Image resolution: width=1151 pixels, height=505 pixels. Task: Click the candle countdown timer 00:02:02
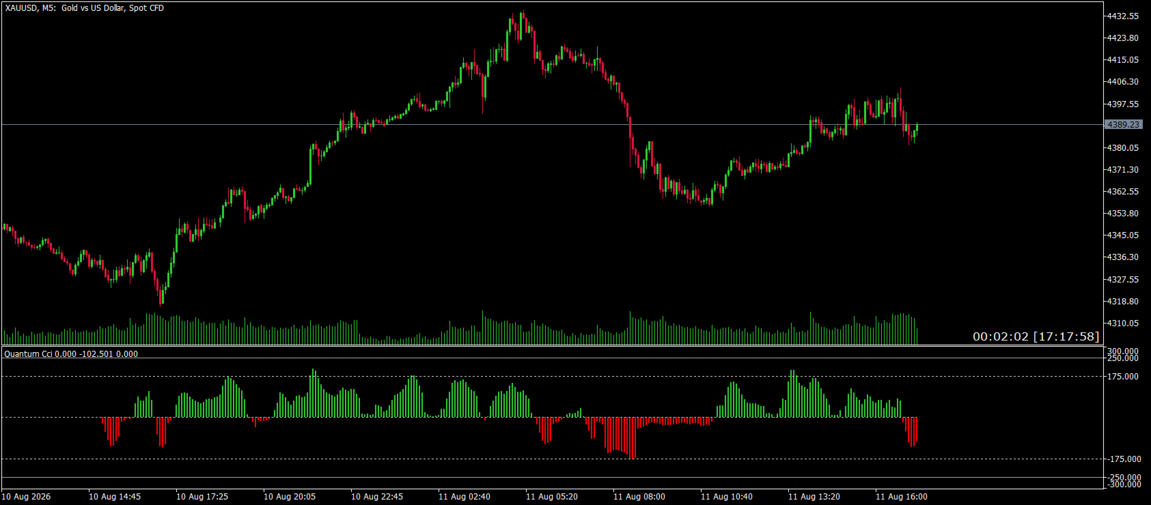(1000, 336)
